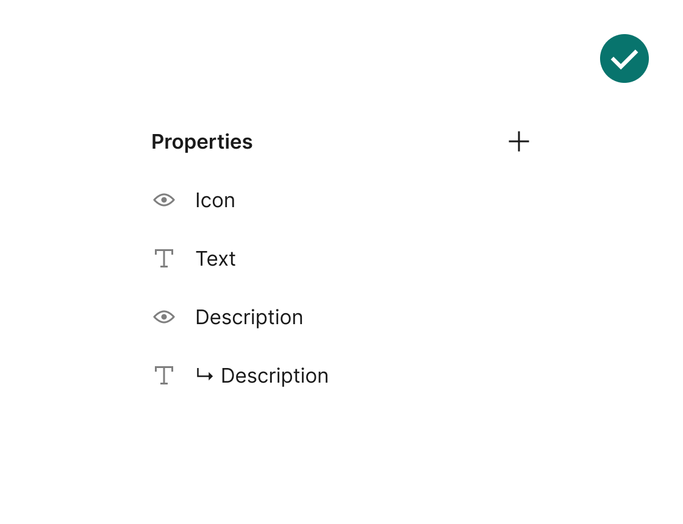
Task: Click the Properties section heading
Action: pos(202,141)
